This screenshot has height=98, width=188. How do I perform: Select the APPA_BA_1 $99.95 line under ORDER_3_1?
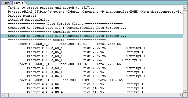pyautogui.click(x=85, y=72)
